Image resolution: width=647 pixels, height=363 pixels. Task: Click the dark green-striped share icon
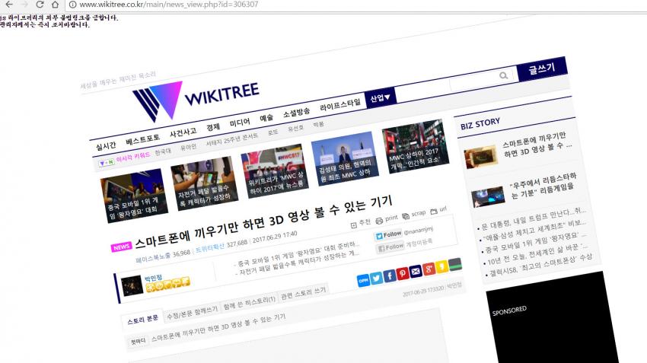[x=455, y=264]
